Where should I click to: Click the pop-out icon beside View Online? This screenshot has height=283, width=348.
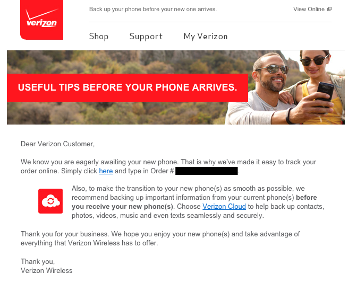point(329,9)
